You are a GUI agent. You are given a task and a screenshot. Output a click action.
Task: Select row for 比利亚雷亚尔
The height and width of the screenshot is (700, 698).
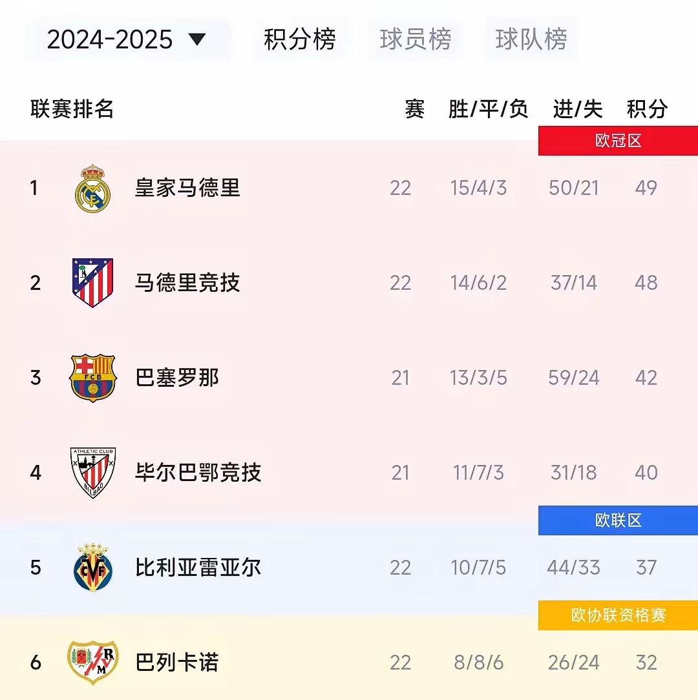pos(198,567)
